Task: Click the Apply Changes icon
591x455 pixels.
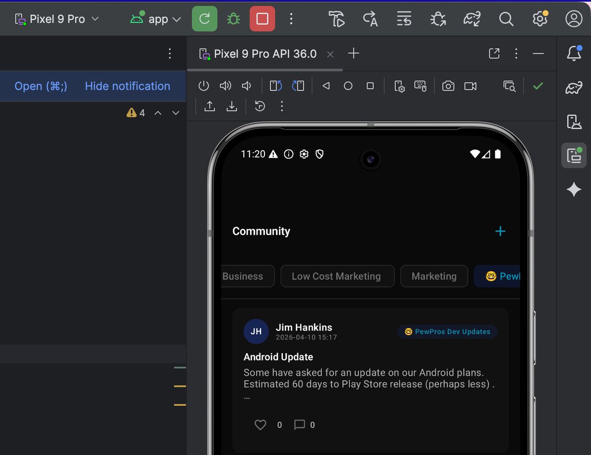Action: coord(370,19)
